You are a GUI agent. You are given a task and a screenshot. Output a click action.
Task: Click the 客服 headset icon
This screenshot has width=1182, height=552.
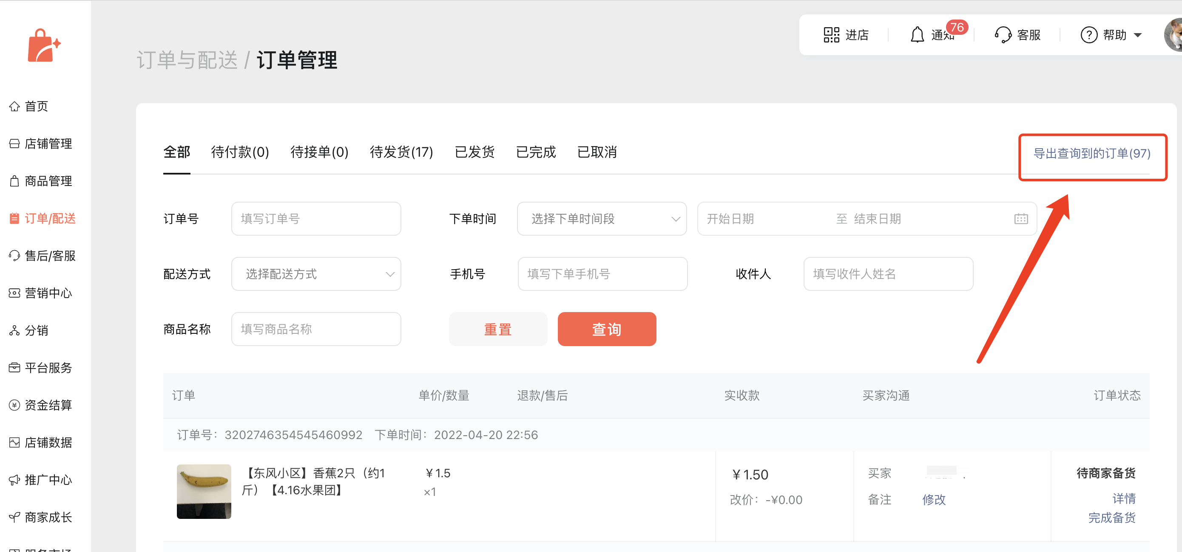[x=1003, y=35]
